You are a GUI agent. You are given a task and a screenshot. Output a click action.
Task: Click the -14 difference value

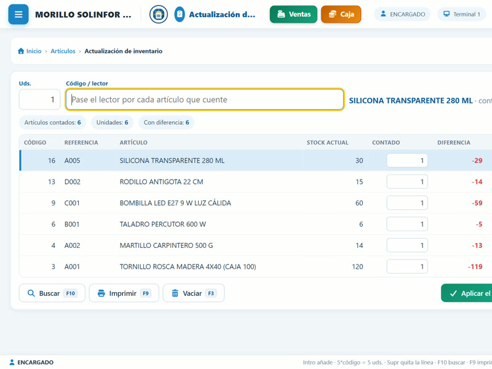pos(477,182)
